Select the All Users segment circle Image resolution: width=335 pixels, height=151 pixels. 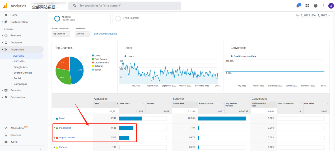[x=57, y=18]
